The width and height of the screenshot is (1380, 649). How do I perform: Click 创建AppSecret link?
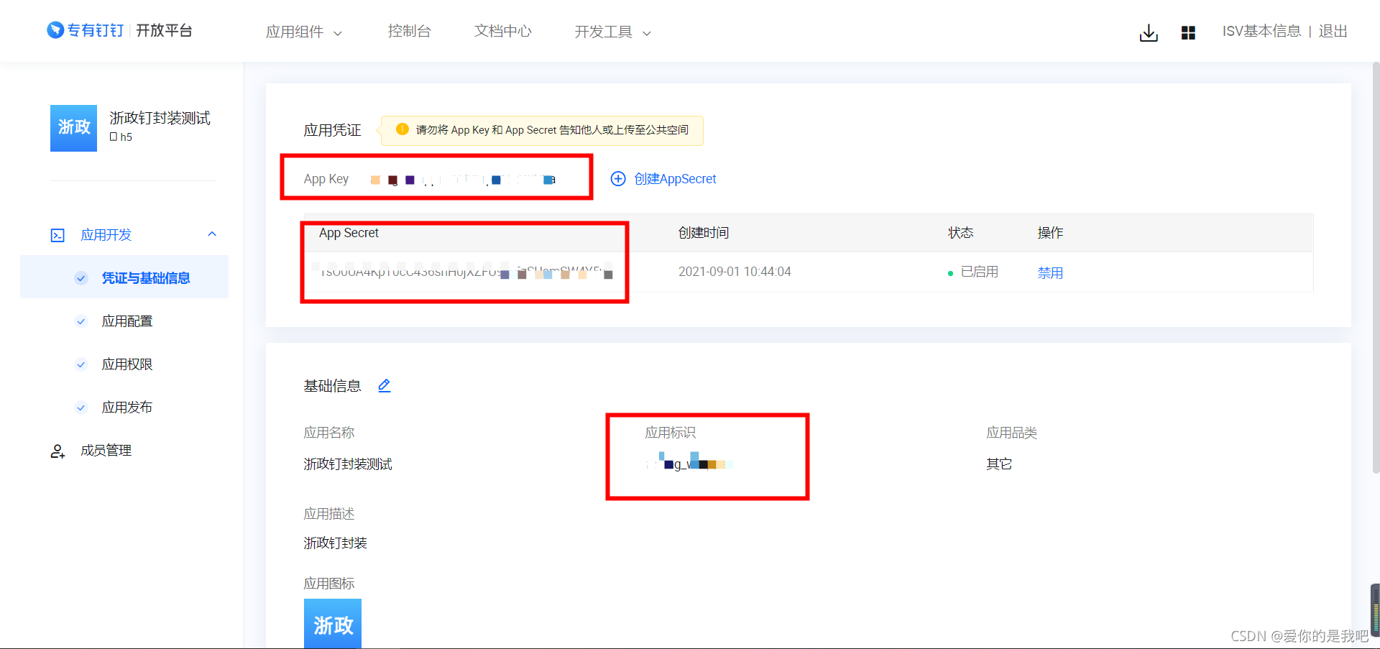pyautogui.click(x=675, y=179)
